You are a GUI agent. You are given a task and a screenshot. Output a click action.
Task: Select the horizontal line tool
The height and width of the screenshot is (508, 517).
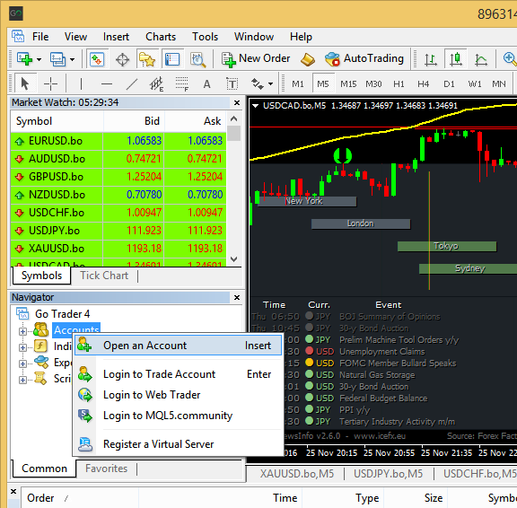pos(107,84)
